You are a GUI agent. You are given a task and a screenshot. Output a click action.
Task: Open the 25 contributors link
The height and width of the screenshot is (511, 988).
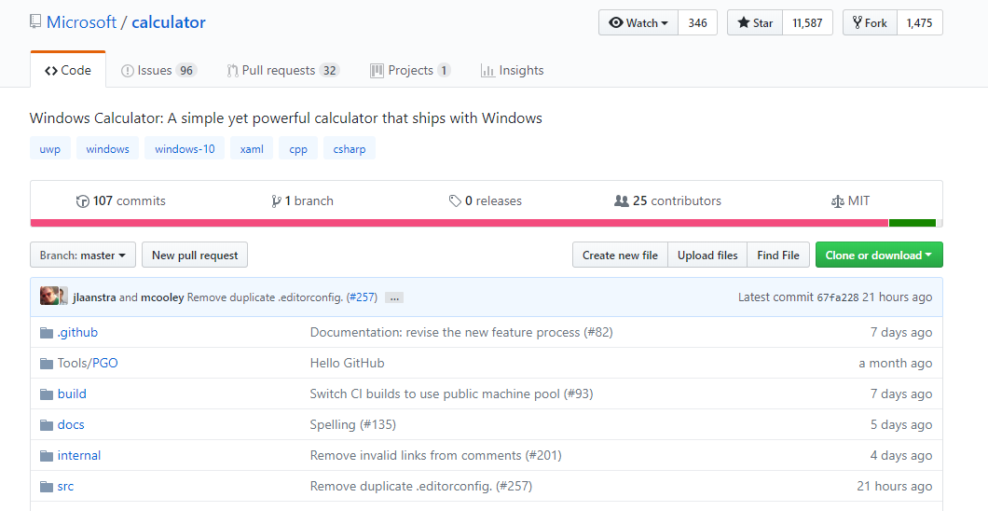click(668, 201)
